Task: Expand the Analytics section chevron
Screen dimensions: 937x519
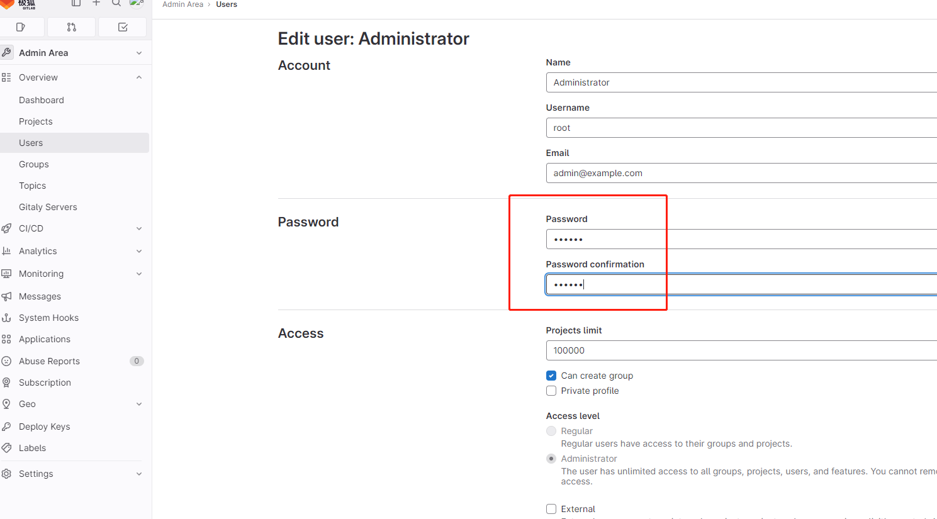Action: click(139, 251)
